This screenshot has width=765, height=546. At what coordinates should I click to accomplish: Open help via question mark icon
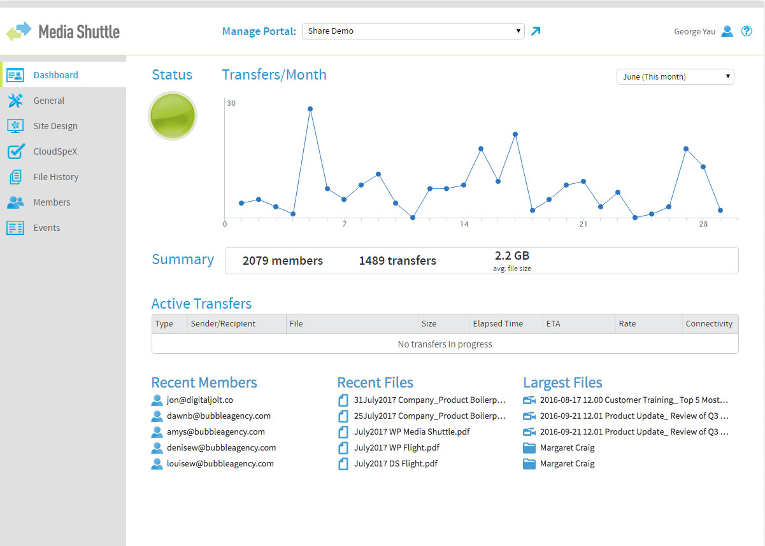click(747, 31)
